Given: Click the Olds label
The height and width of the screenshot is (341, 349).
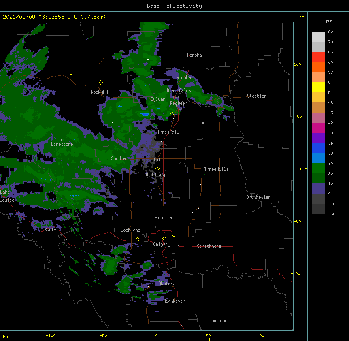Looking at the screenshot, I should click(x=157, y=160).
